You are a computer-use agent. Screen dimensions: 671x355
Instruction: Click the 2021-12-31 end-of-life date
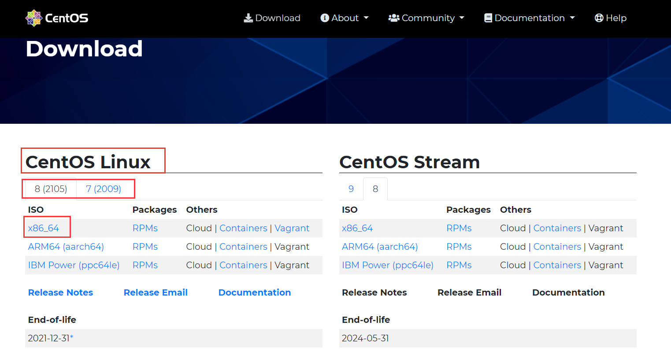49,338
